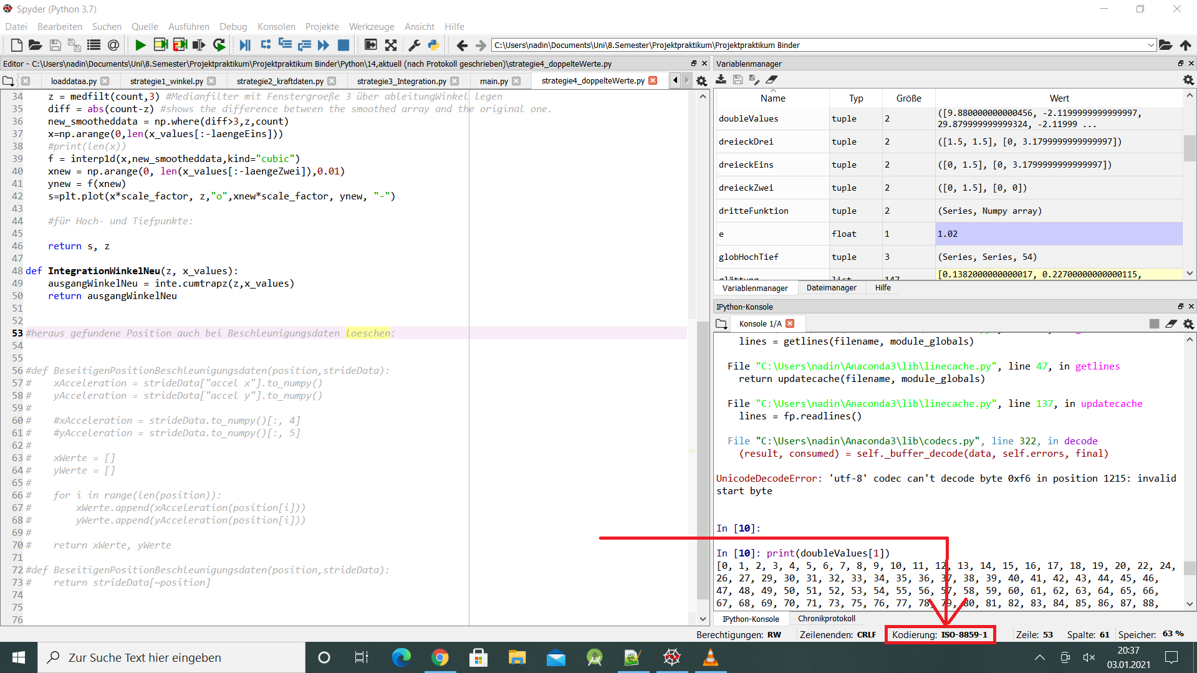Click the @ symbol finder icon

[x=113, y=45]
